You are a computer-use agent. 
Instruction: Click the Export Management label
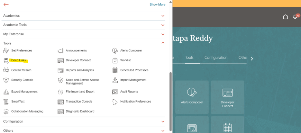point(24,92)
